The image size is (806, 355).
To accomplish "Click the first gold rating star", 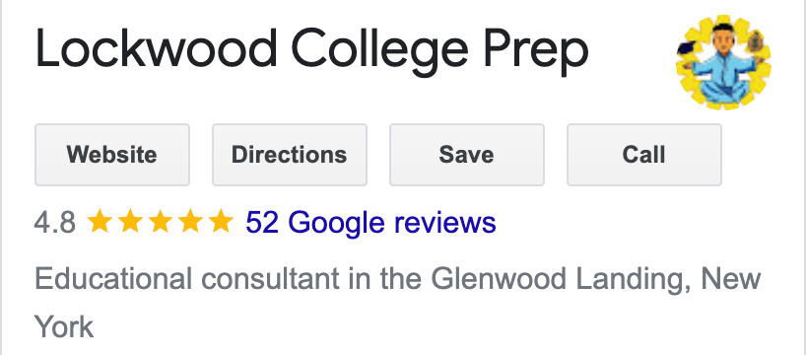I will click(101, 221).
